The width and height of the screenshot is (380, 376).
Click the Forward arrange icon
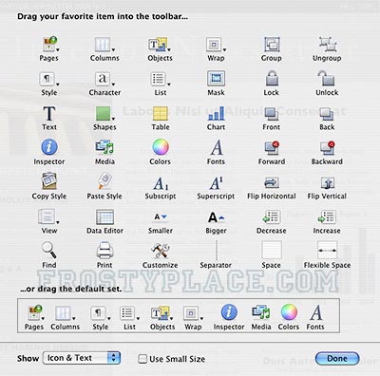point(272,148)
